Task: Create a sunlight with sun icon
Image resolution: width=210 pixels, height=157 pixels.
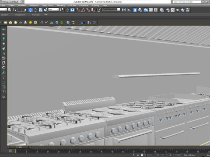Action: (30, 22)
